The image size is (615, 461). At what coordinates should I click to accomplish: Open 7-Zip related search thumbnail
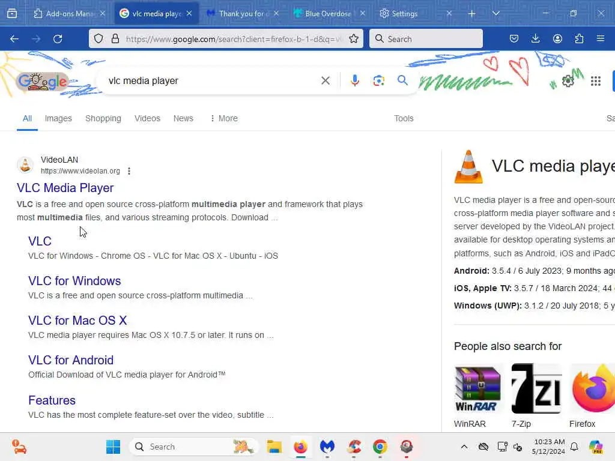click(x=536, y=389)
